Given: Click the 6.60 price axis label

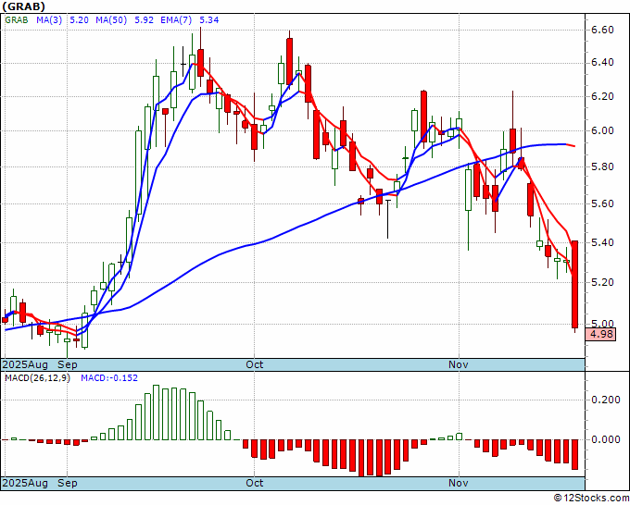Looking at the screenshot, I should point(602,31).
